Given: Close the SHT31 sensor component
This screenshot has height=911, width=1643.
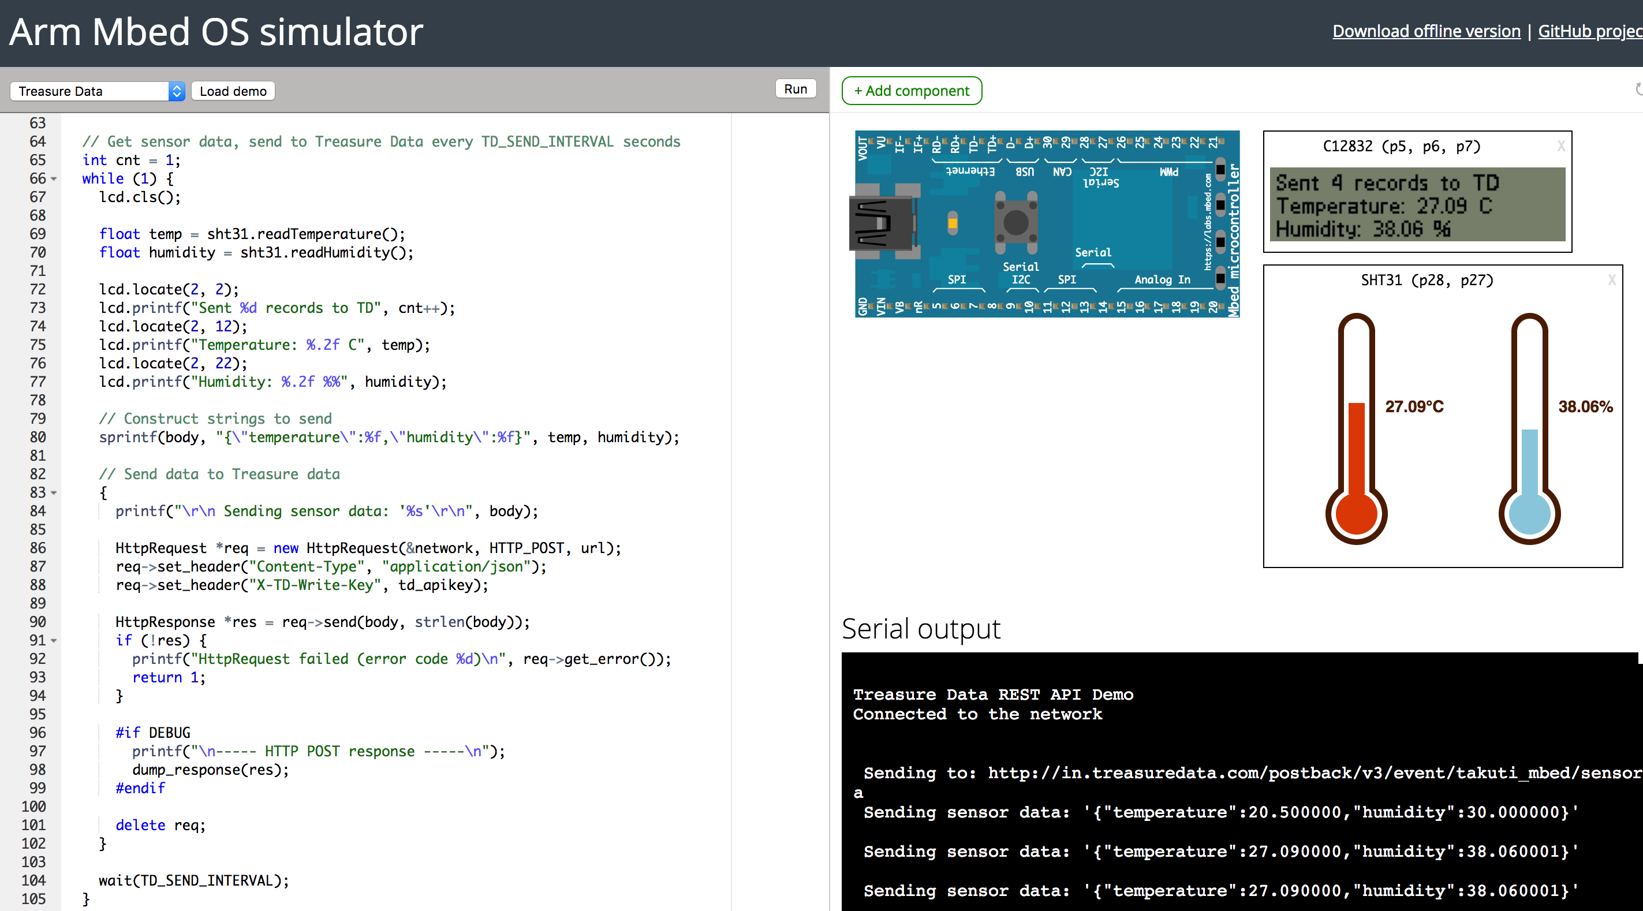Looking at the screenshot, I should pyautogui.click(x=1612, y=280).
